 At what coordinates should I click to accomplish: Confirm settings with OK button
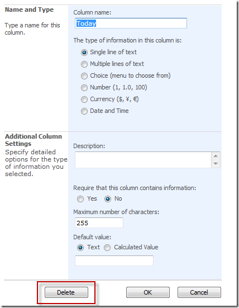(148, 292)
